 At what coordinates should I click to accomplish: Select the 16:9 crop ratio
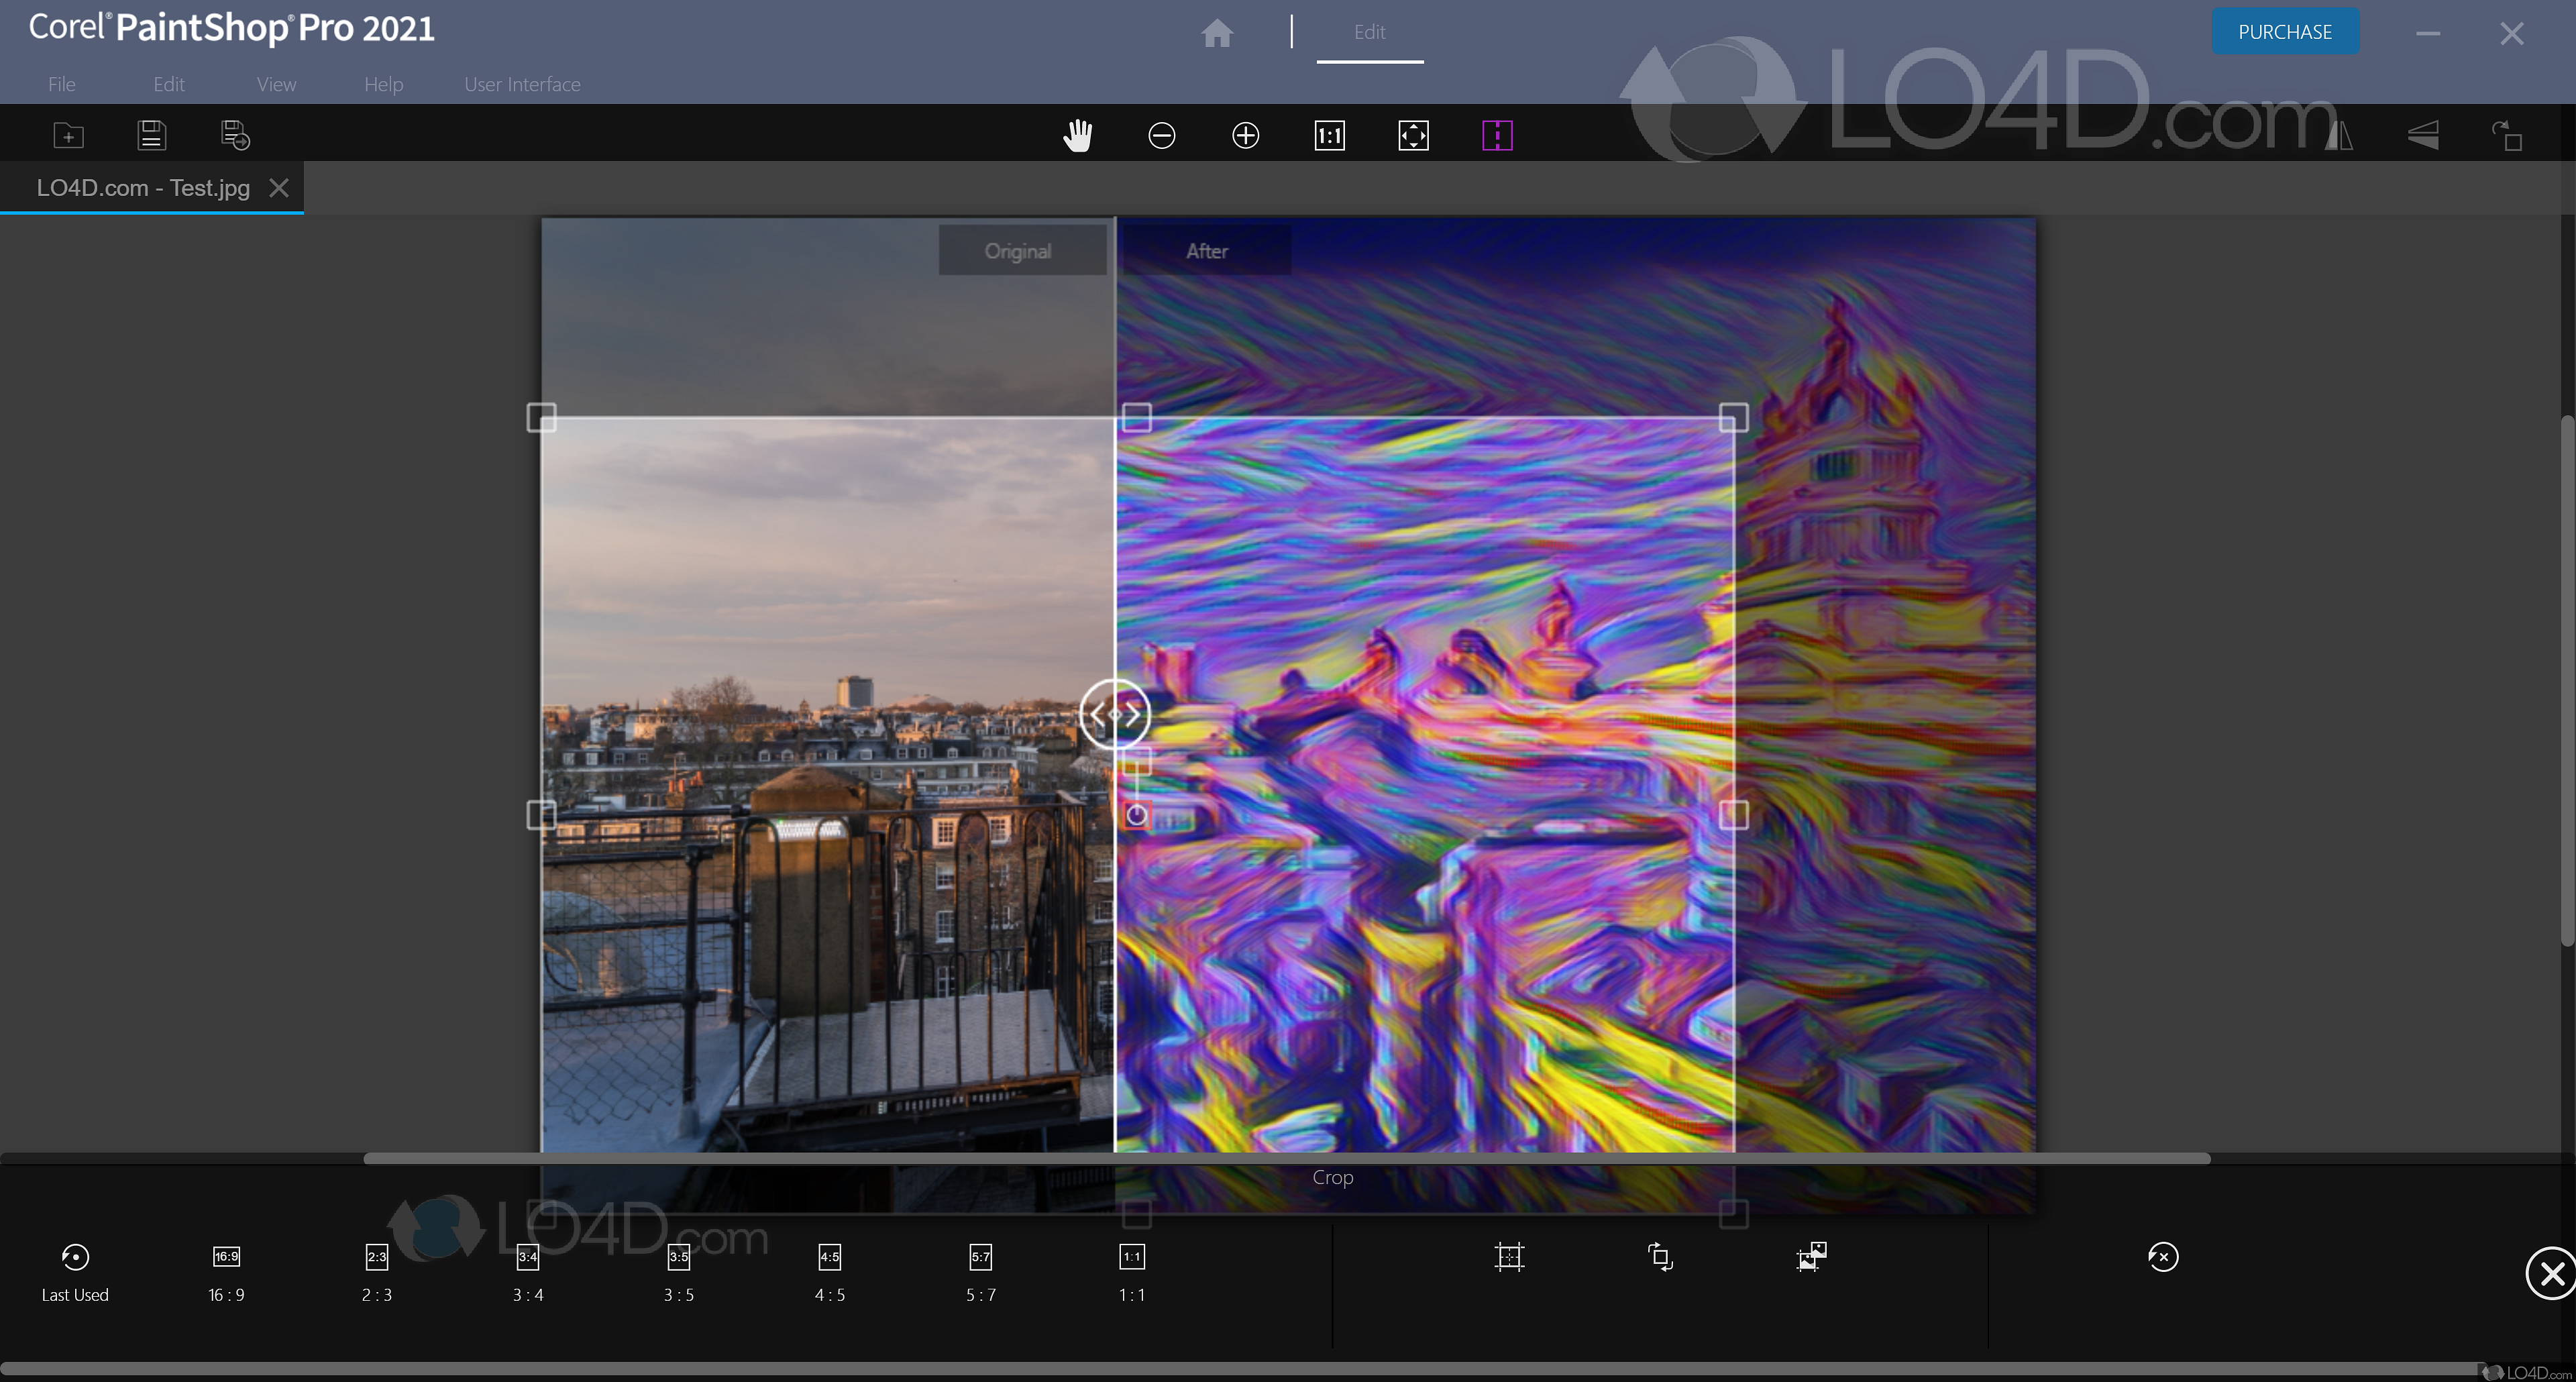tap(226, 1272)
